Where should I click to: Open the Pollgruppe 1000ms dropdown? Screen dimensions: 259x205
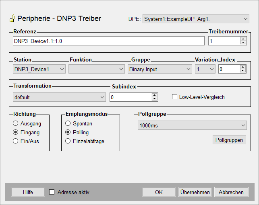pyautogui.click(x=192, y=125)
